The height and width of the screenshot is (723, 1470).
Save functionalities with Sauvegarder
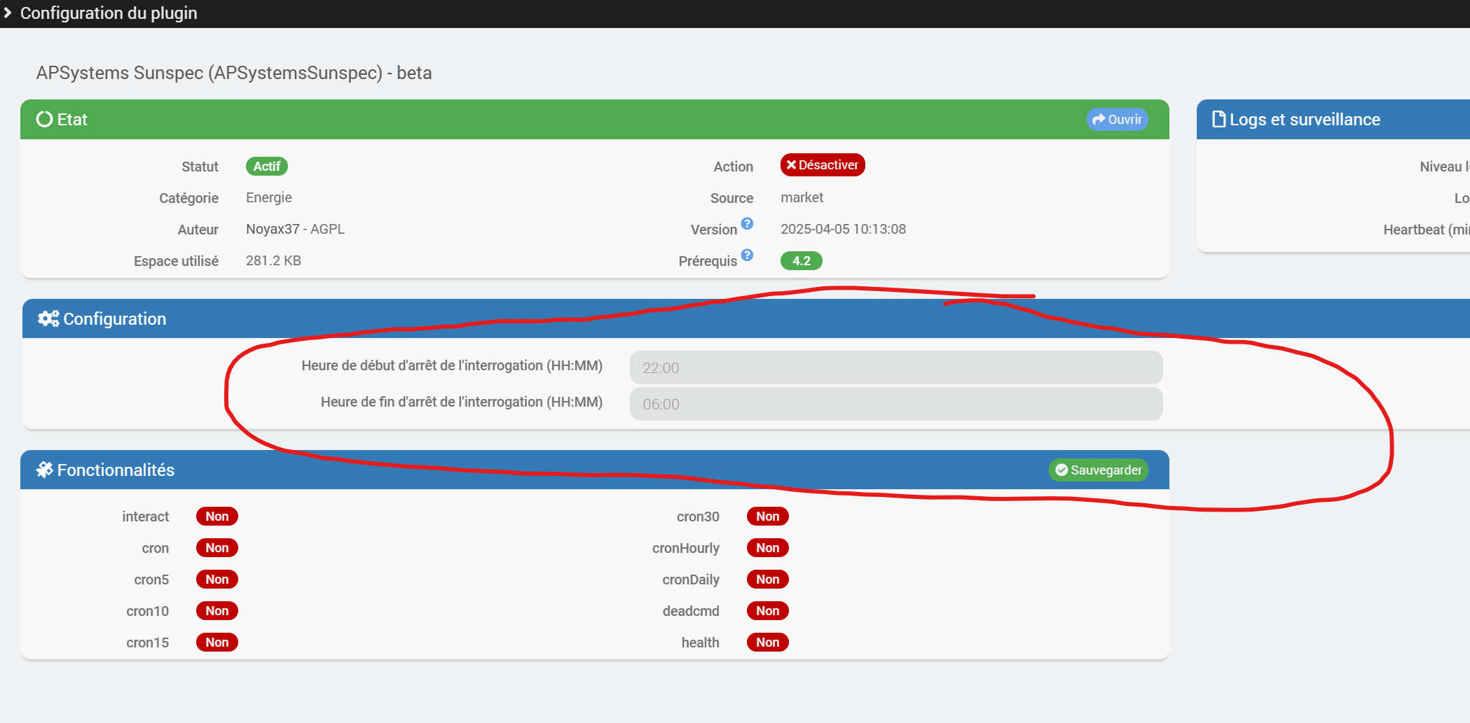click(x=1099, y=470)
